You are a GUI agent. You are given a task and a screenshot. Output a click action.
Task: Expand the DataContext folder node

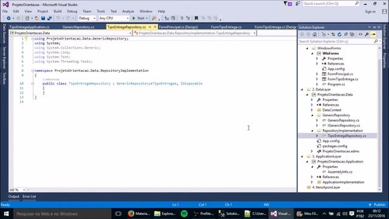pyautogui.click(x=312, y=110)
